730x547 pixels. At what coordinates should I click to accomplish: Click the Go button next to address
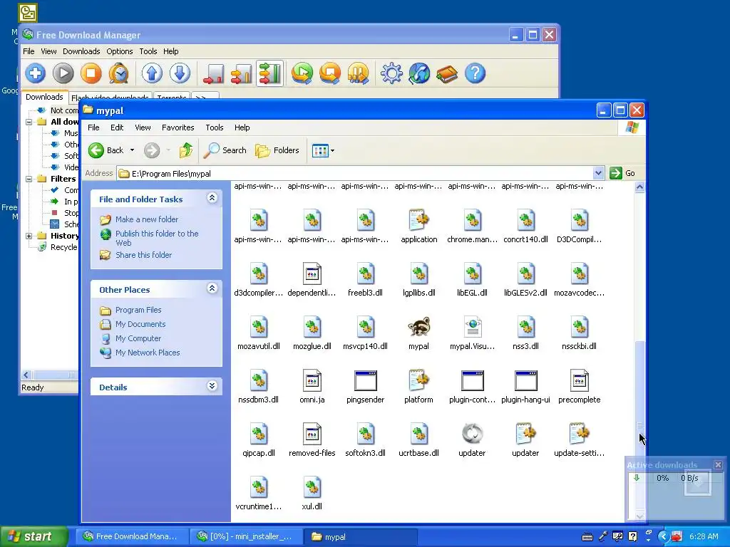pos(622,173)
